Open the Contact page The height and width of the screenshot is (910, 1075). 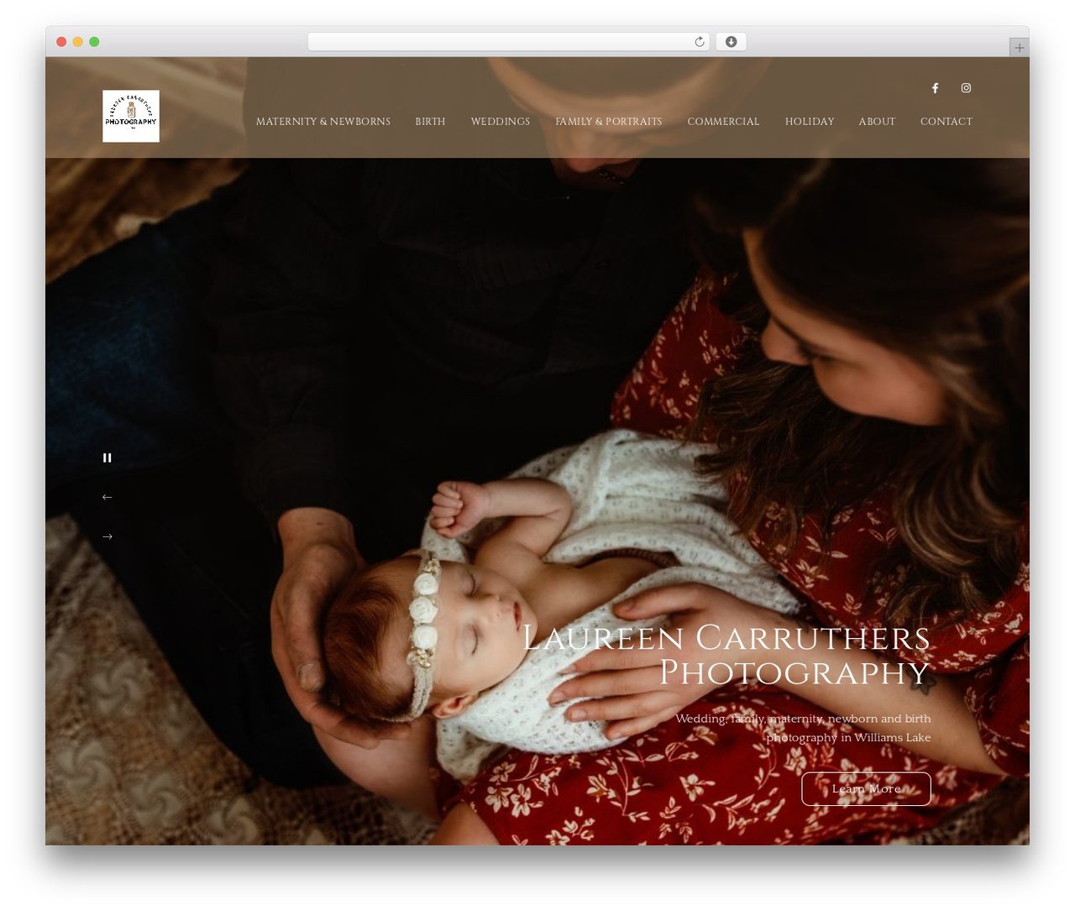click(947, 122)
